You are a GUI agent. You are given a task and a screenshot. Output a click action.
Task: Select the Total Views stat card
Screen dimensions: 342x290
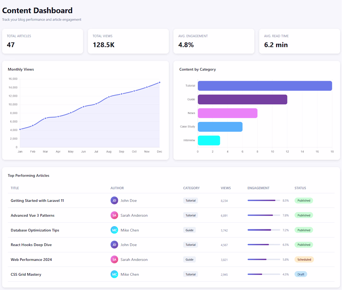click(128, 41)
